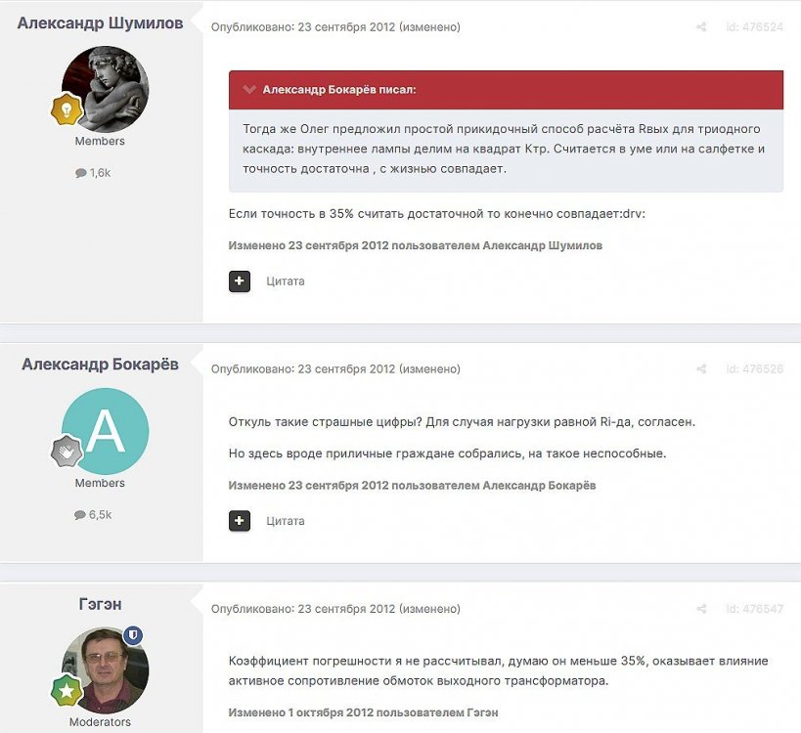The width and height of the screenshot is (801, 733).
Task: Click share icon on Бокарёв's post
Action: 701,369
